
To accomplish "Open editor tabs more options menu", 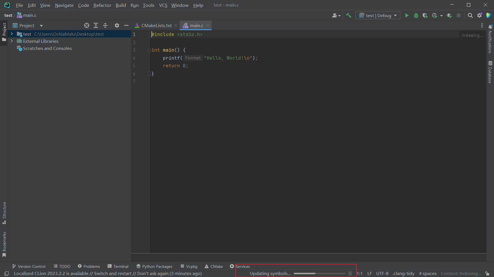I will 482,25.
